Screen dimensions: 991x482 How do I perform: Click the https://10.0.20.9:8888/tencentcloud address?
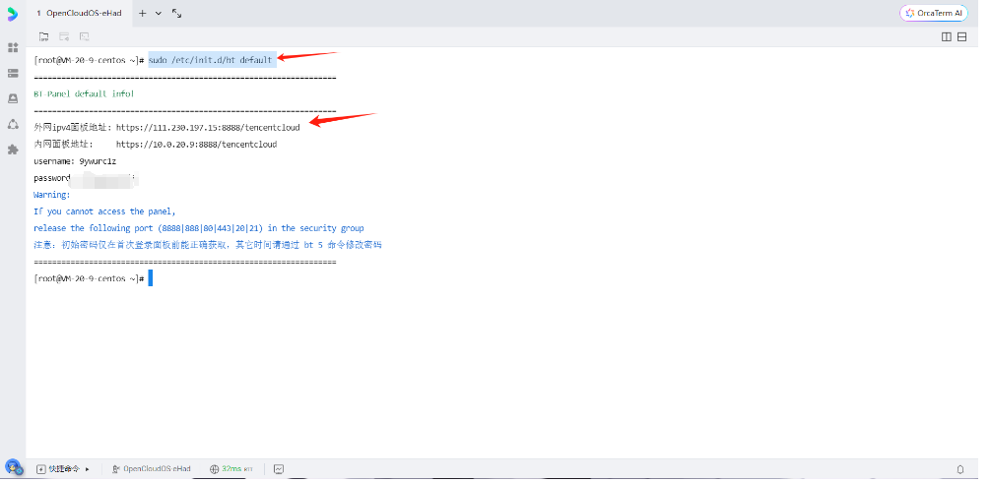(197, 144)
